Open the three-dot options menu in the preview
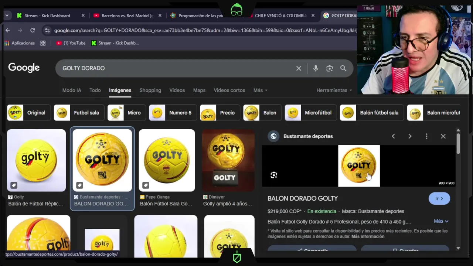The image size is (473, 266). click(x=426, y=136)
